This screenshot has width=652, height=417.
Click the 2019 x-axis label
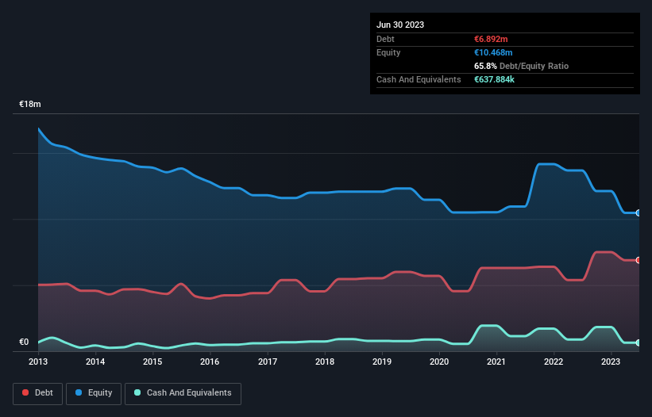(382, 362)
